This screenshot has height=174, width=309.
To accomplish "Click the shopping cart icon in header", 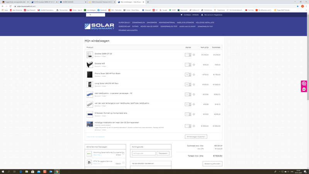I will tap(182, 15).
